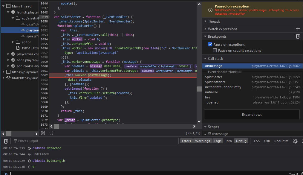This screenshot has width=303, height=175.
Task: Expand the Threads section
Action: [x=205, y=22]
